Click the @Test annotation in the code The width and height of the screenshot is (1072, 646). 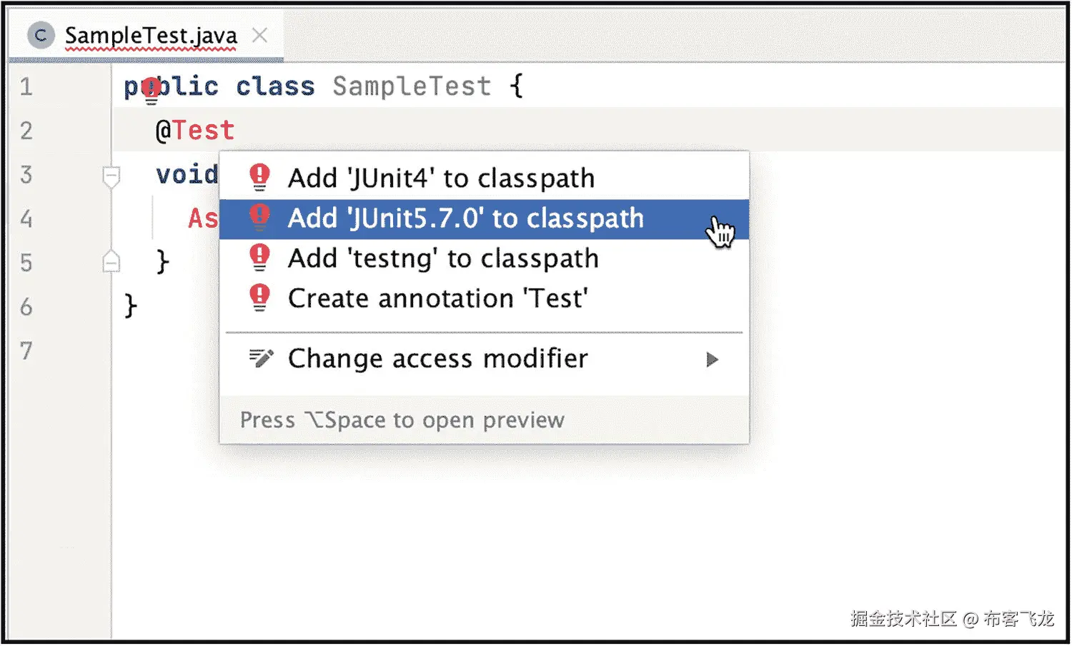[x=195, y=131]
